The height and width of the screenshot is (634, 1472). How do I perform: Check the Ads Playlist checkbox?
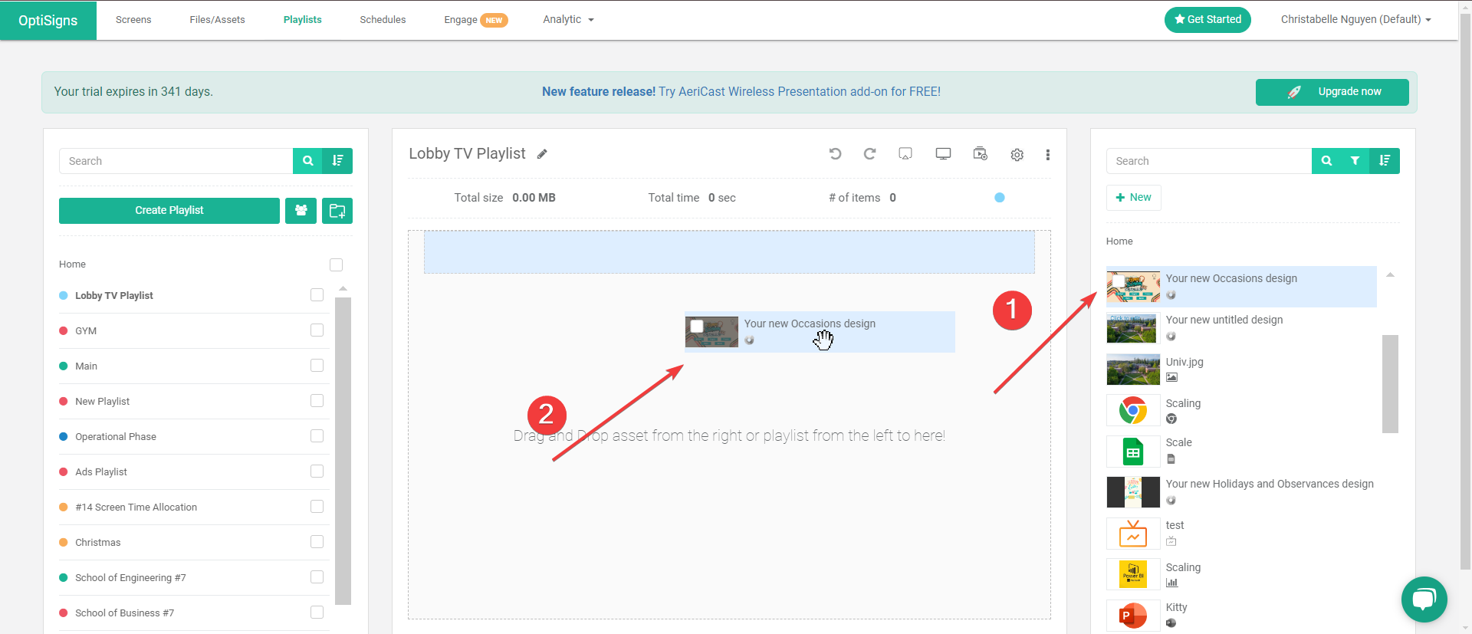[317, 471]
